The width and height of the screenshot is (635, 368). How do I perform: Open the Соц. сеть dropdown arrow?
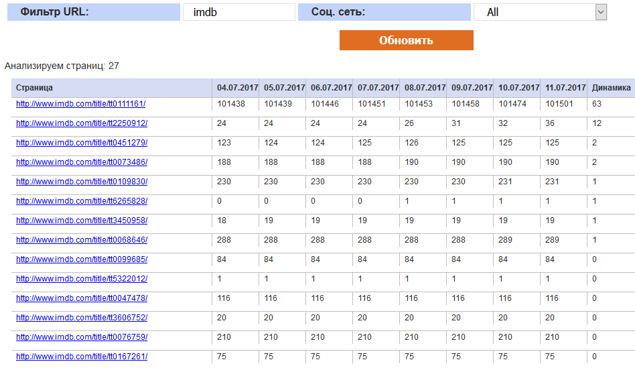coord(601,12)
